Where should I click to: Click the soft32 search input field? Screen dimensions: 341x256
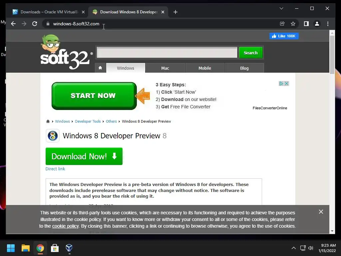pos(167,52)
